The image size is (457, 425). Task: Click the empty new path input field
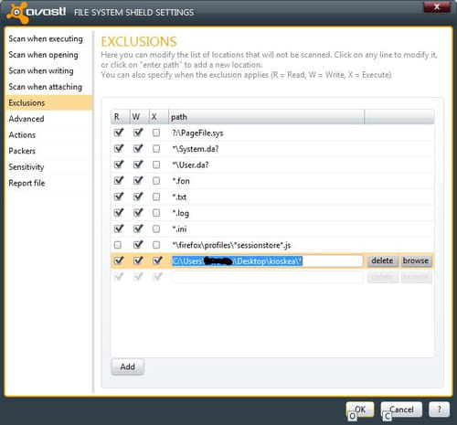(267, 277)
